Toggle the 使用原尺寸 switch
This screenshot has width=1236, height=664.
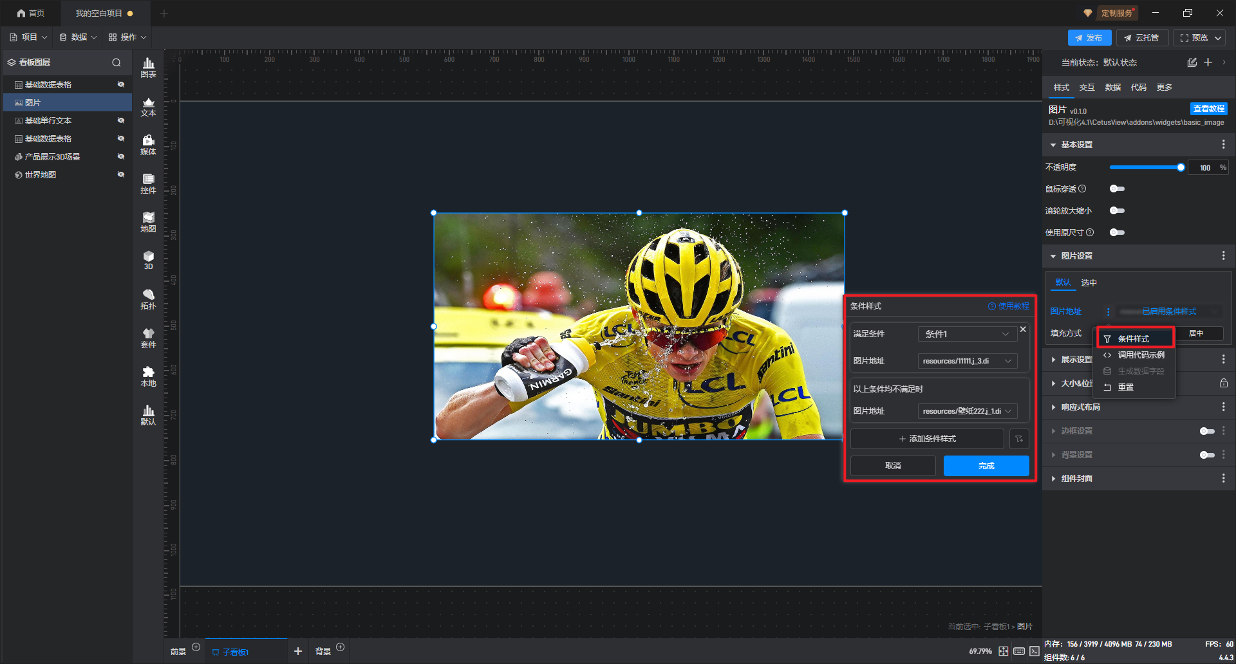(x=1117, y=232)
